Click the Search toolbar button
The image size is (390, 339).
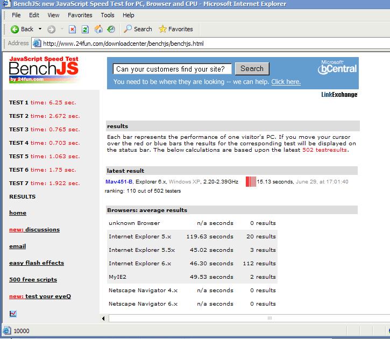(x=138, y=29)
